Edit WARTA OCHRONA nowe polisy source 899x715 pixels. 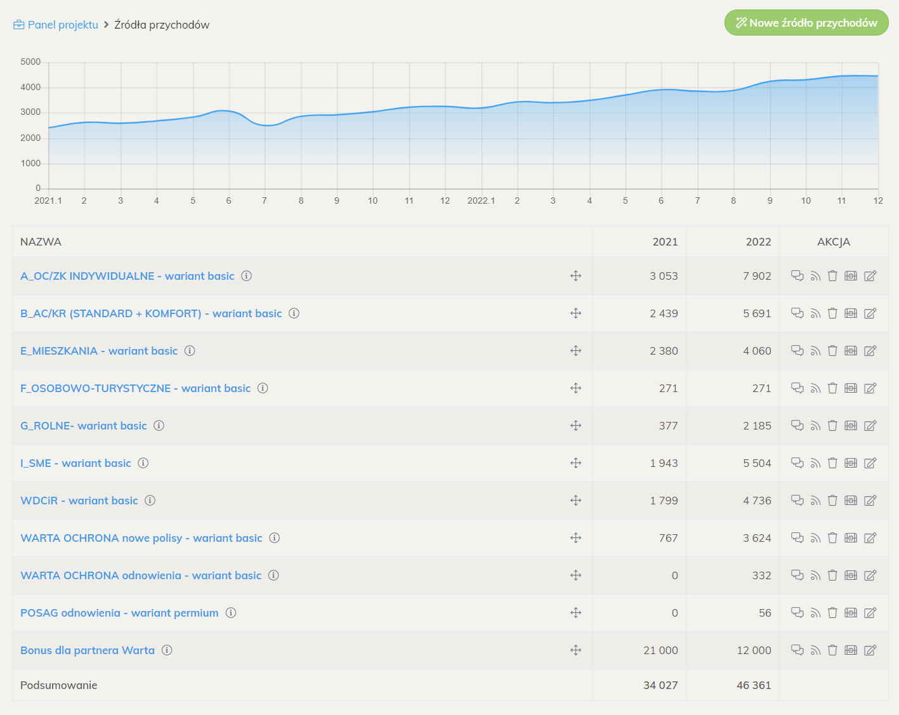point(870,538)
